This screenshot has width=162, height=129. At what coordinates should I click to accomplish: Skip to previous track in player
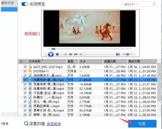(65, 54)
